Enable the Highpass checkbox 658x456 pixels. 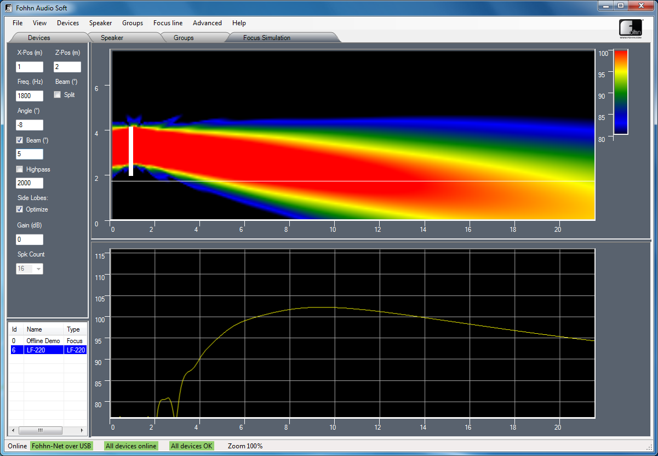20,169
